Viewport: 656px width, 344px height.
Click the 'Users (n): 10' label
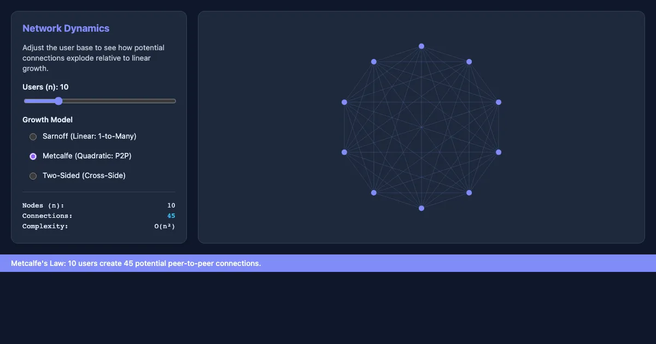click(45, 87)
